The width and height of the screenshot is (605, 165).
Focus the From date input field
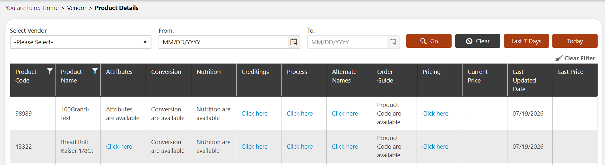click(223, 42)
